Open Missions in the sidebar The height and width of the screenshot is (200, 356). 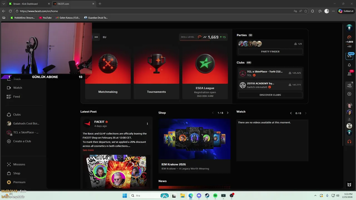pos(16,164)
